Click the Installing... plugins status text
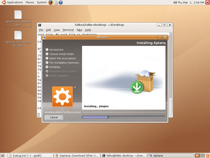 coord(96,106)
